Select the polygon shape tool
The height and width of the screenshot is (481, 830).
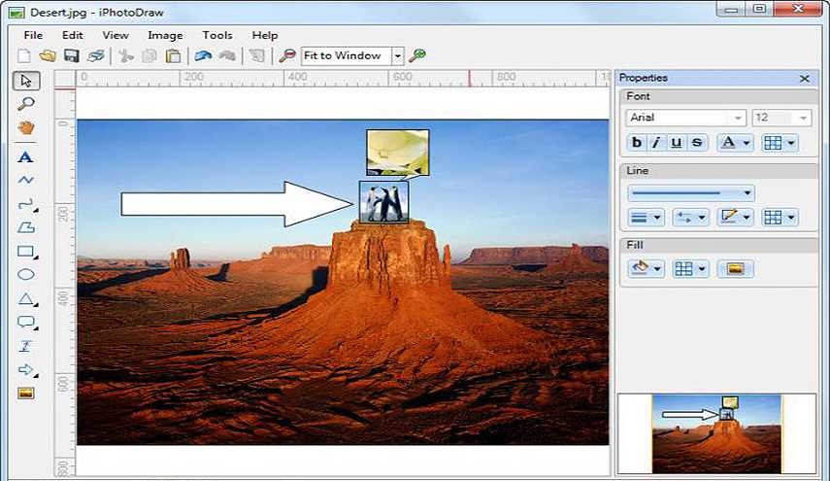pyautogui.click(x=26, y=227)
